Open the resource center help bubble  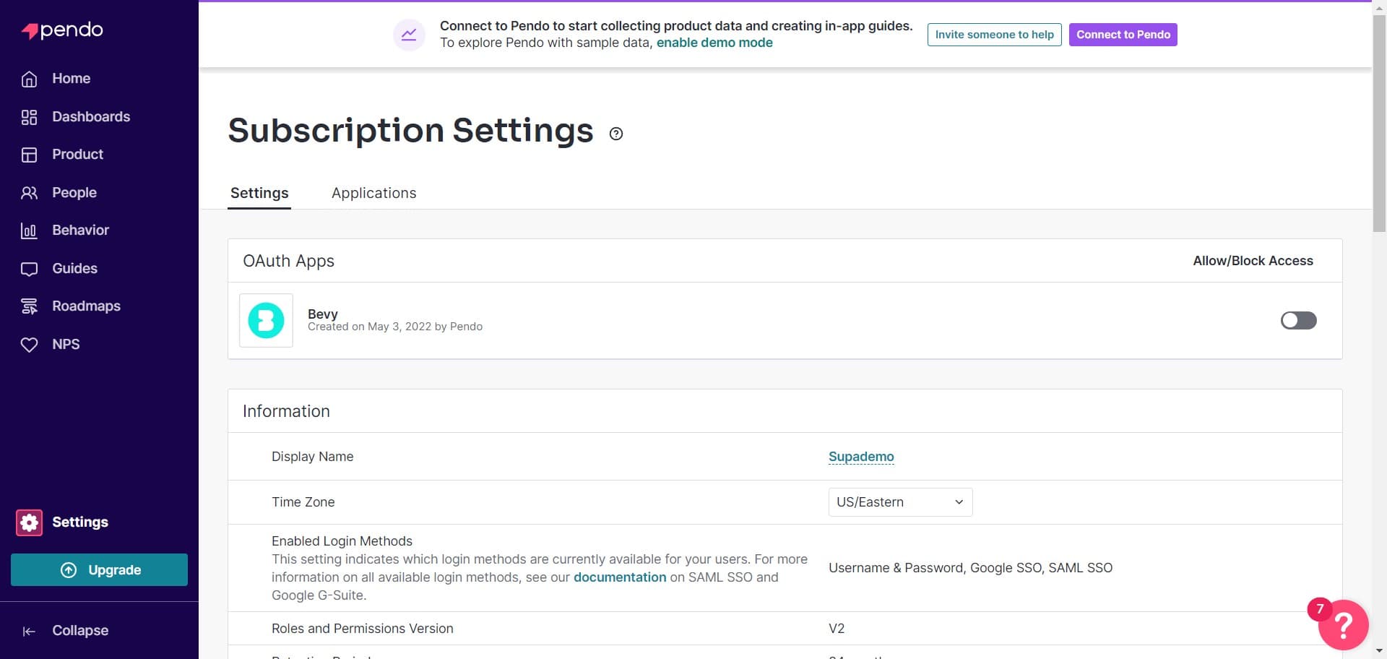click(1343, 624)
